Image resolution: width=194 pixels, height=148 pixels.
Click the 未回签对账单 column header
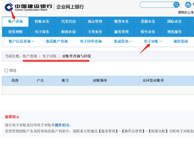tap(153, 81)
